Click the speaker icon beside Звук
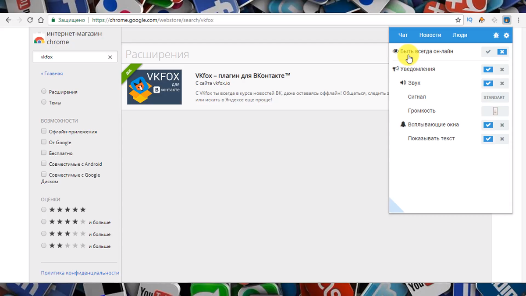The image size is (526, 296). pyautogui.click(x=403, y=83)
